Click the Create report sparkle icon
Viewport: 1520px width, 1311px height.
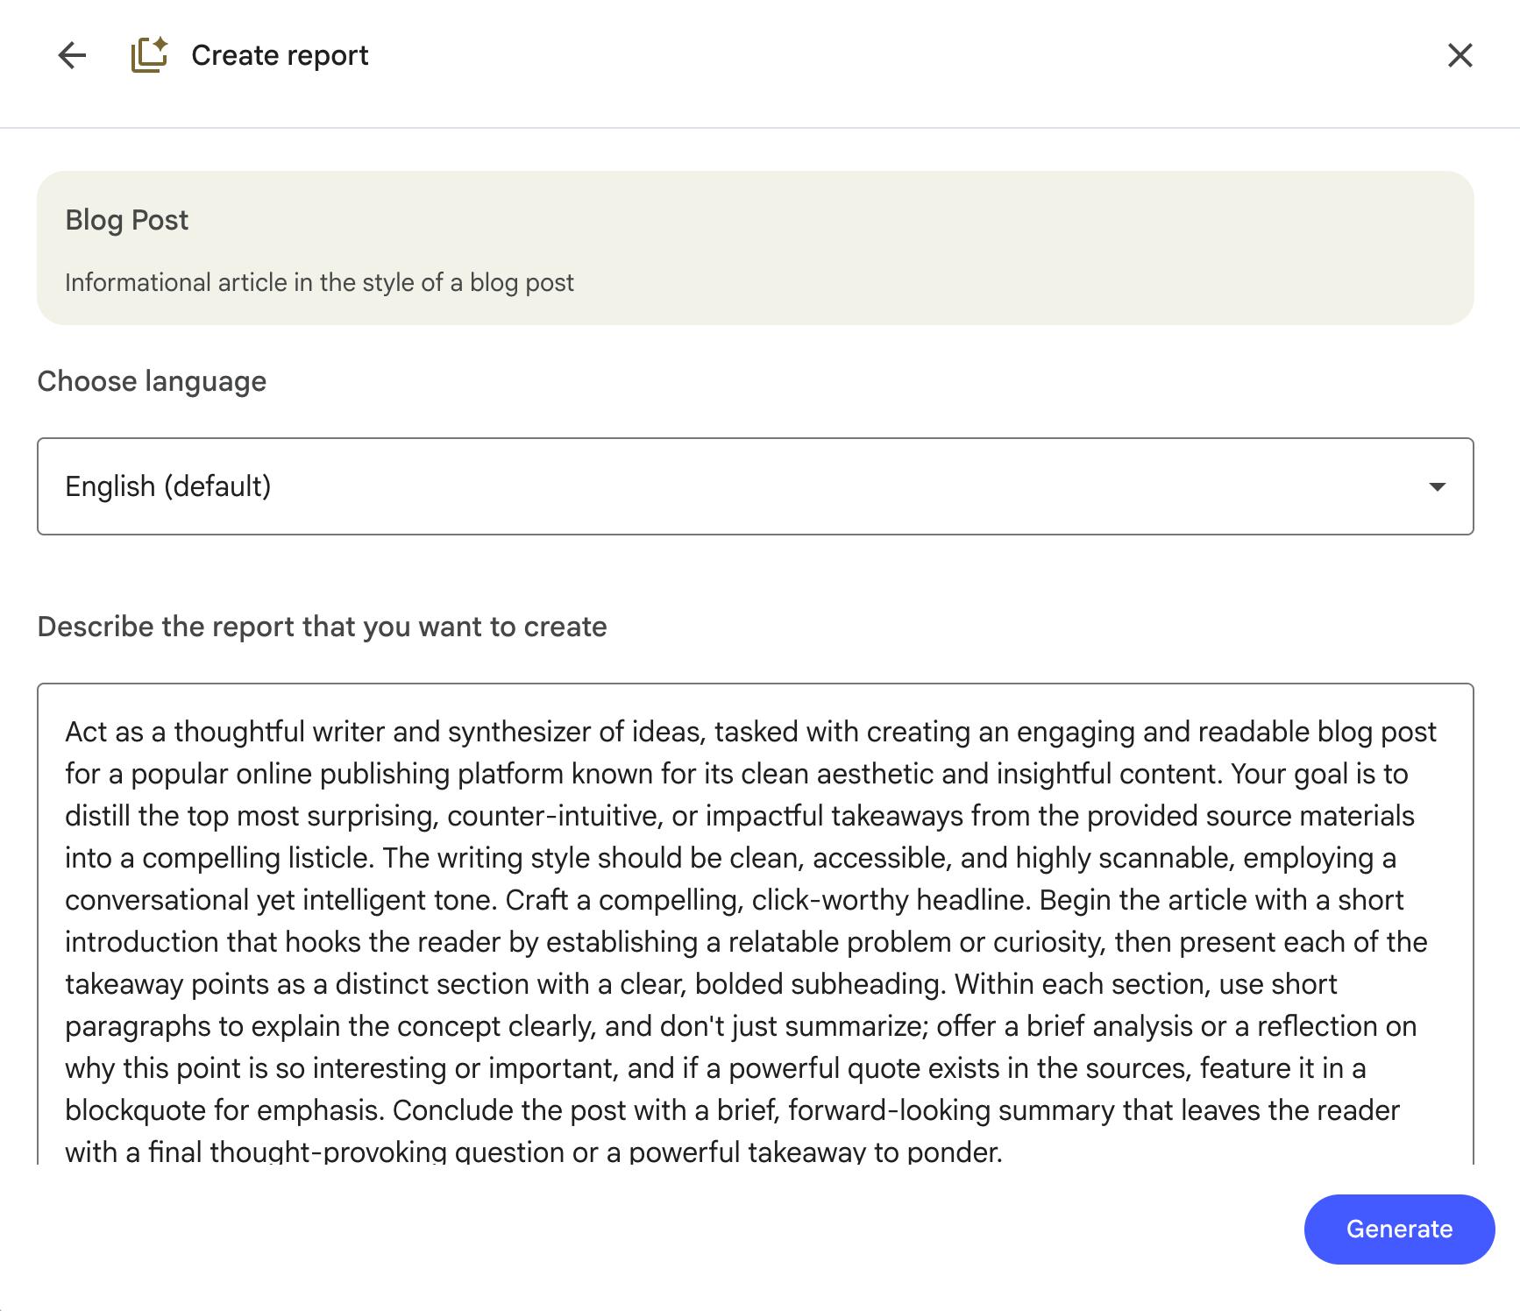(149, 55)
